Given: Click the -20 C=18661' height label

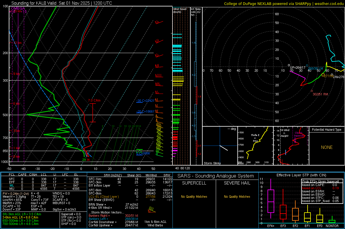Looking at the screenshot, I should click(145, 111).
